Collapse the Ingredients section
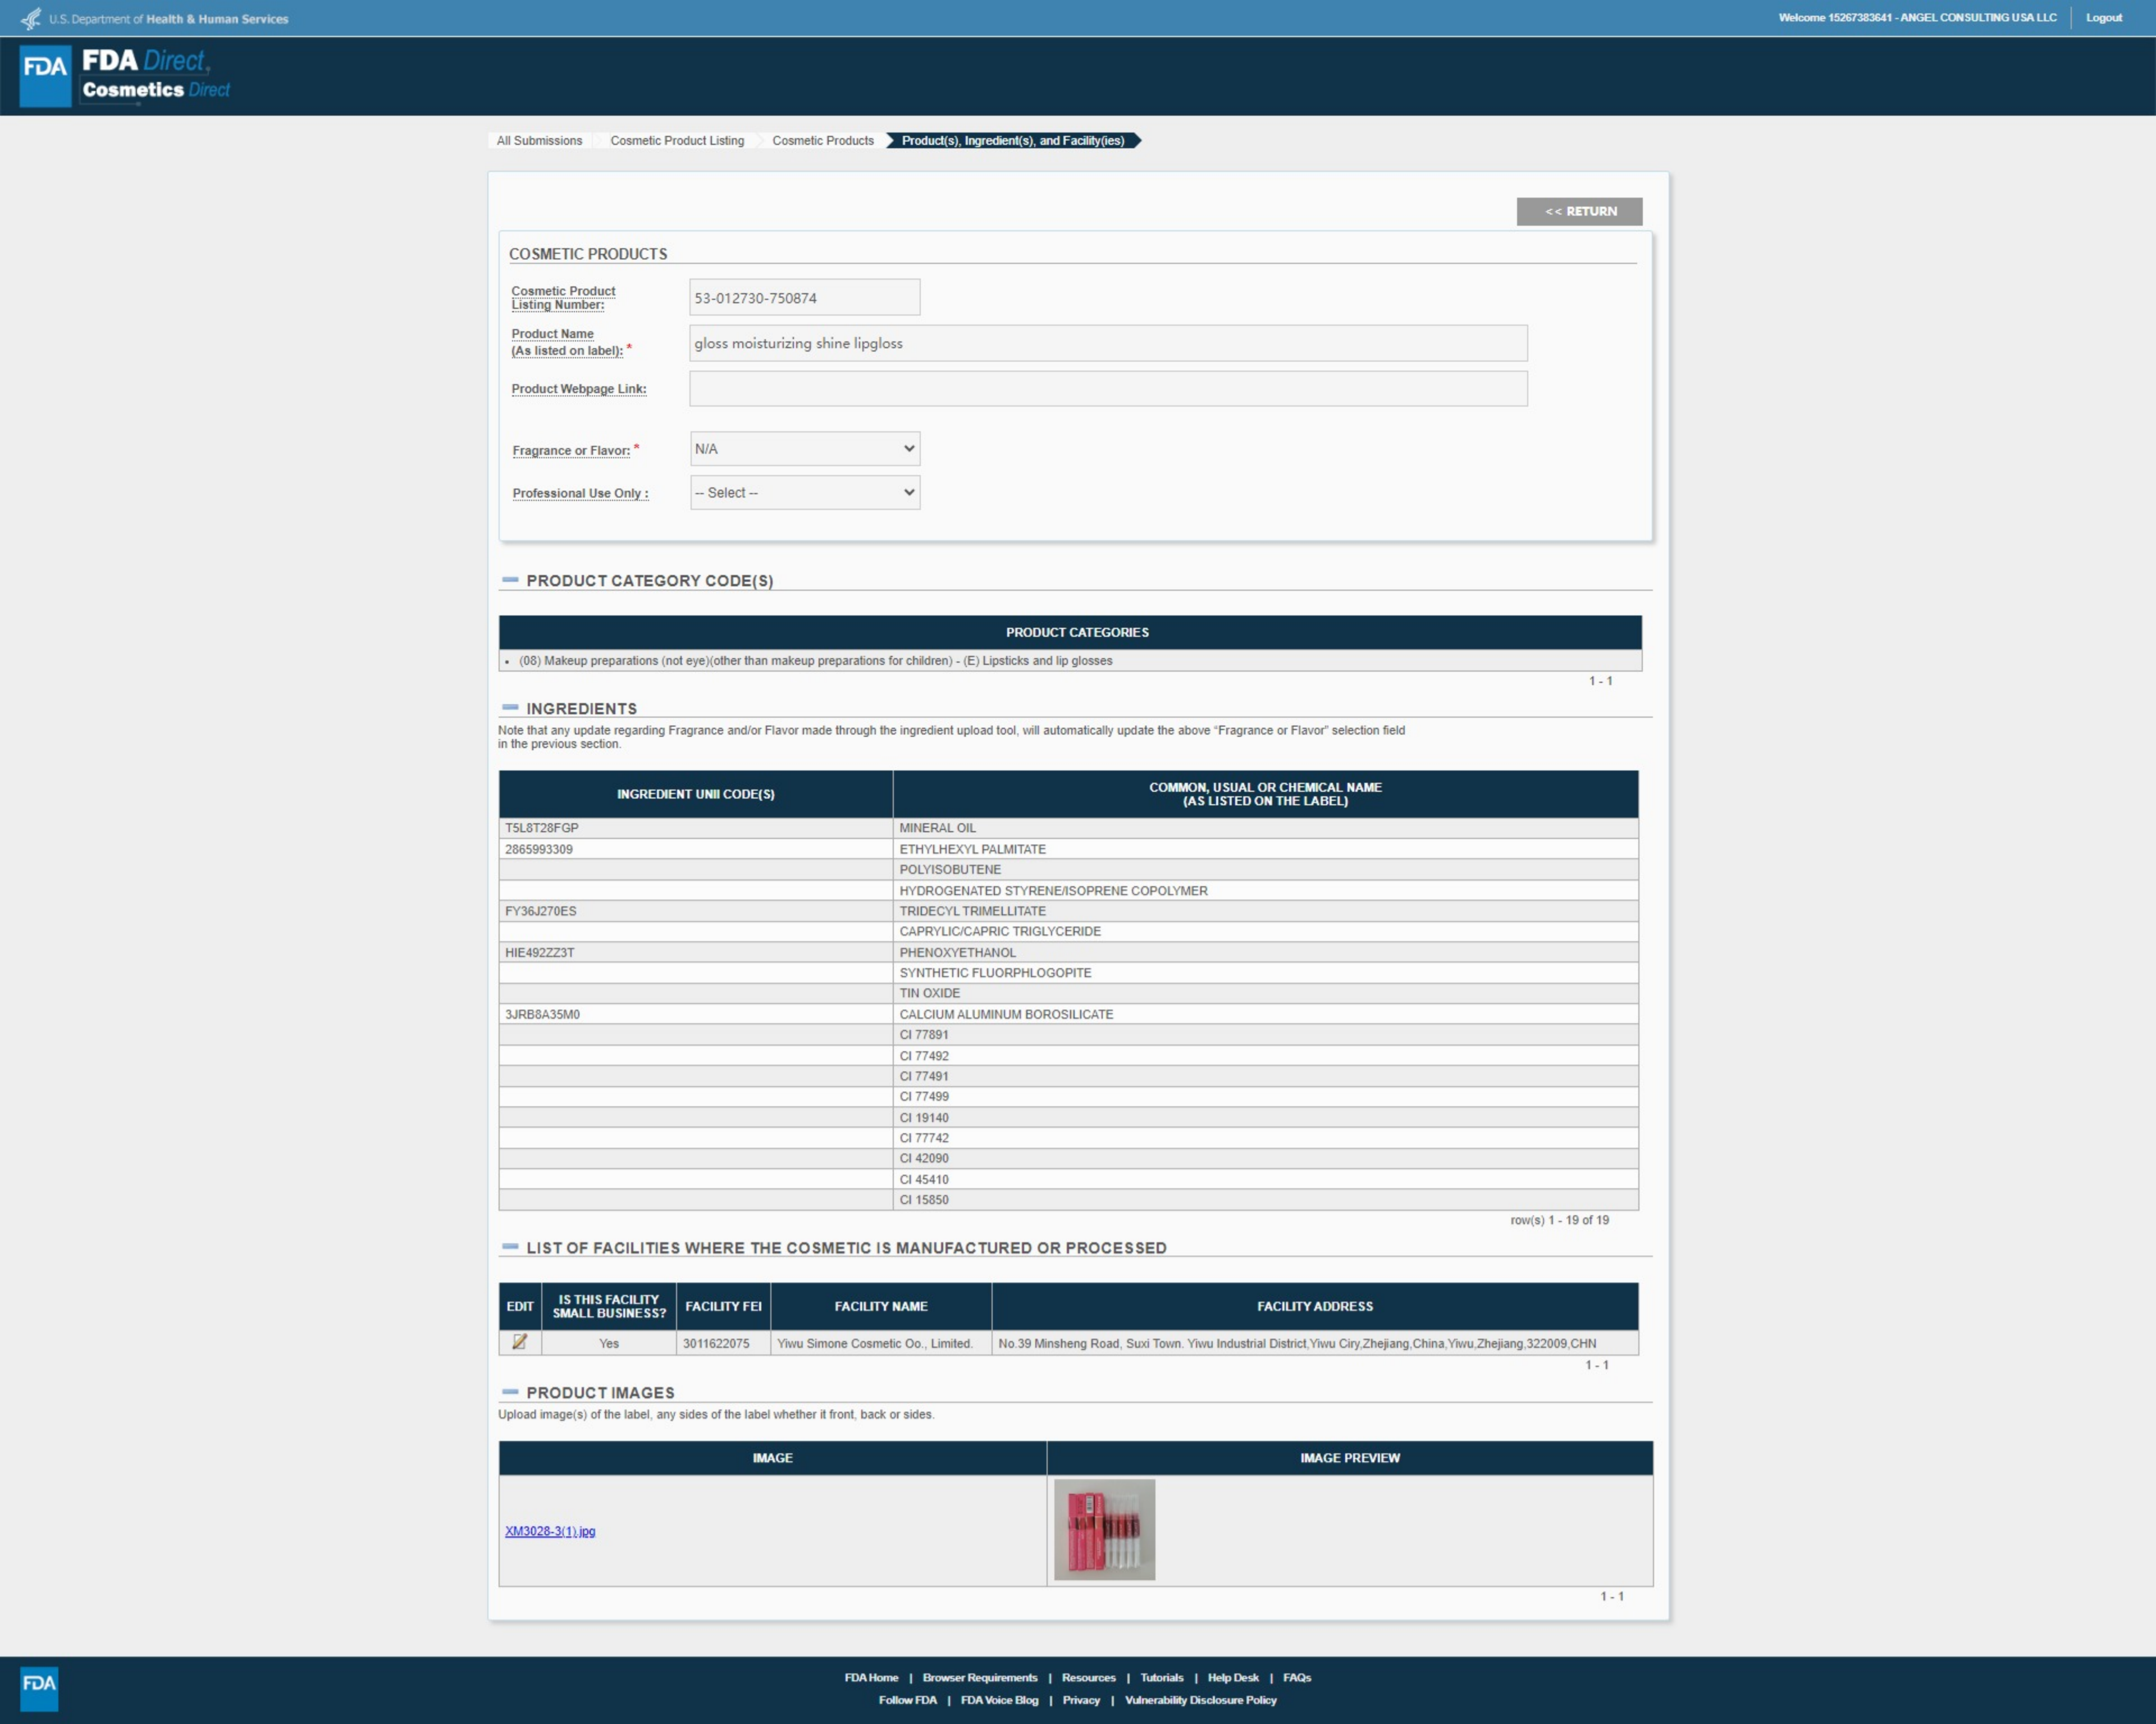 click(x=510, y=708)
